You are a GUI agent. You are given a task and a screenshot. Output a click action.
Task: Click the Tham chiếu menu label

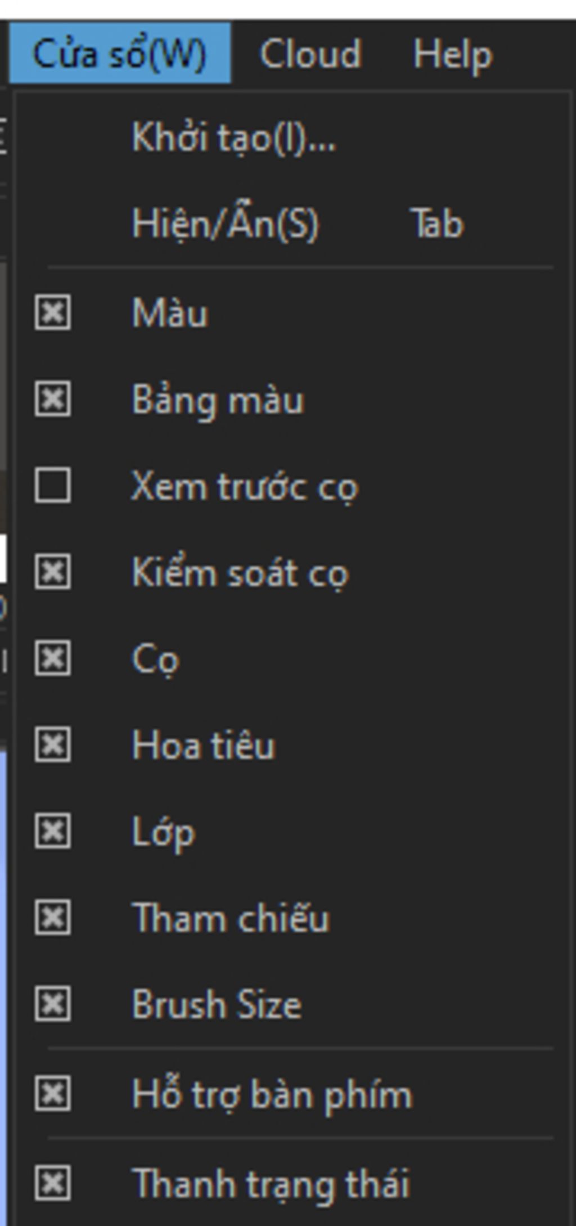pyautogui.click(x=230, y=918)
